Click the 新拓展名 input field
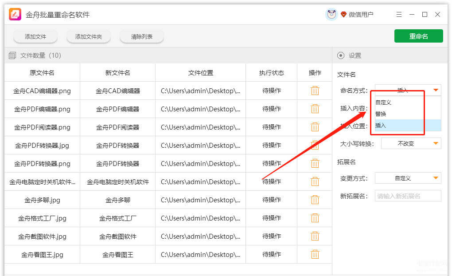The image size is (452, 276). [408, 196]
